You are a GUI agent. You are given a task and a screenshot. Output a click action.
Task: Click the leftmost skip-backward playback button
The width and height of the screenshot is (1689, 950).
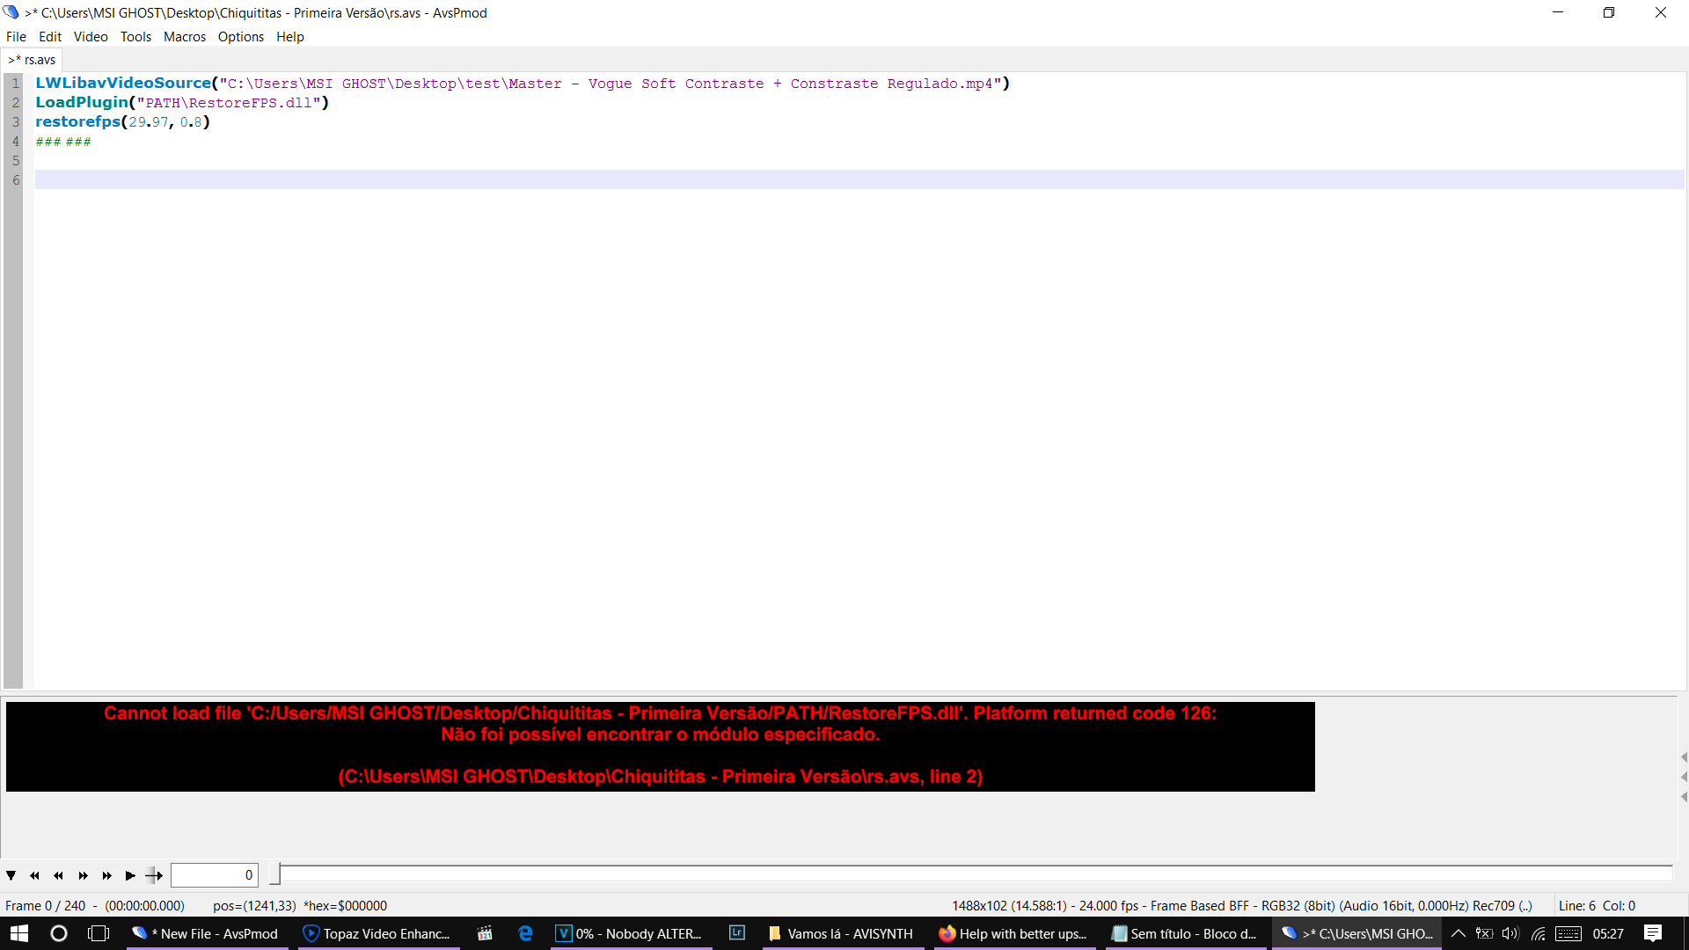point(34,875)
